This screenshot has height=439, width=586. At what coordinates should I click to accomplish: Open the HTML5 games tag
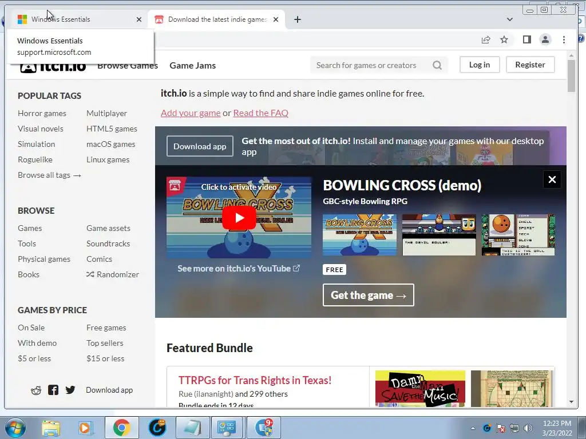click(112, 129)
